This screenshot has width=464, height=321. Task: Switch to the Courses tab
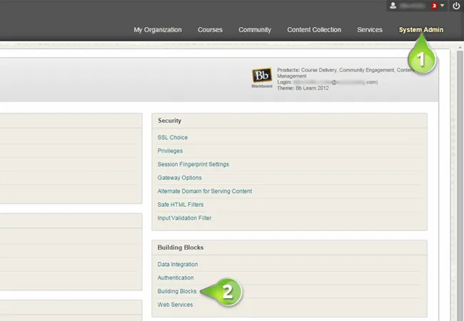pyautogui.click(x=210, y=30)
